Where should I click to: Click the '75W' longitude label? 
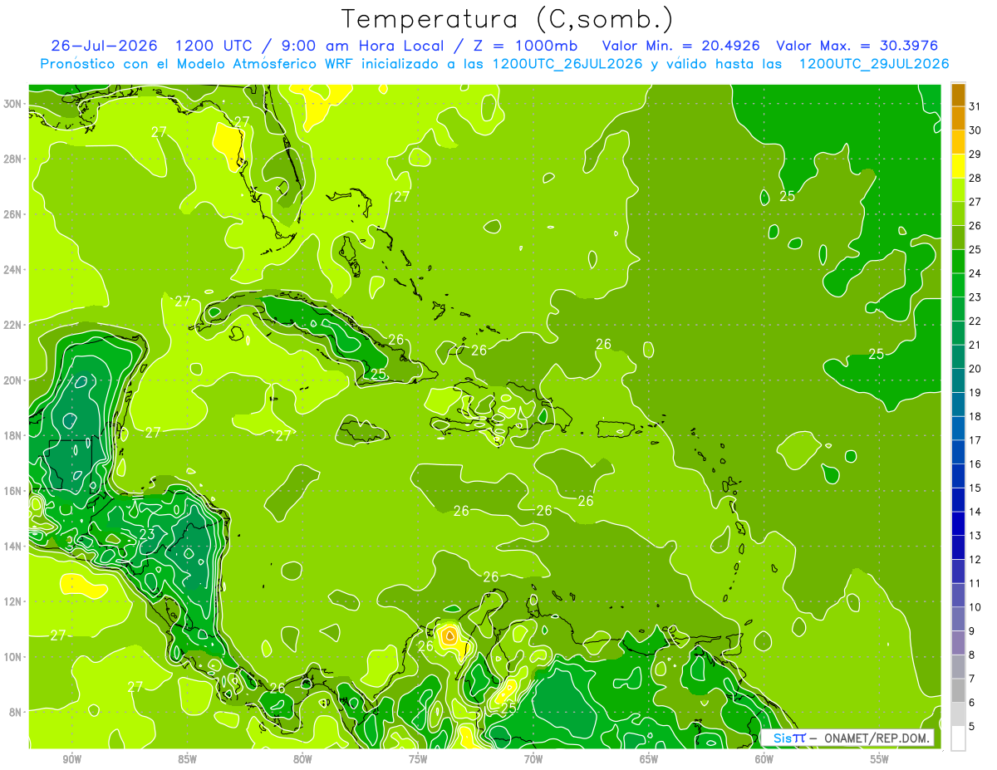tap(418, 759)
